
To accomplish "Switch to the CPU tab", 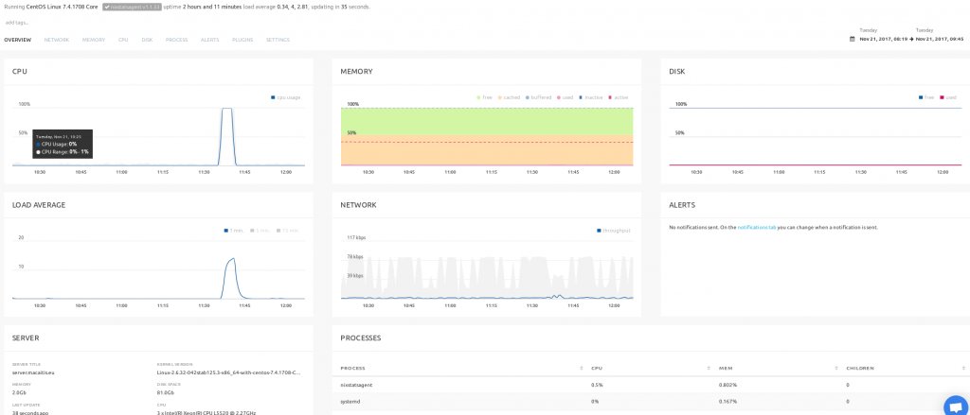I will [123, 40].
